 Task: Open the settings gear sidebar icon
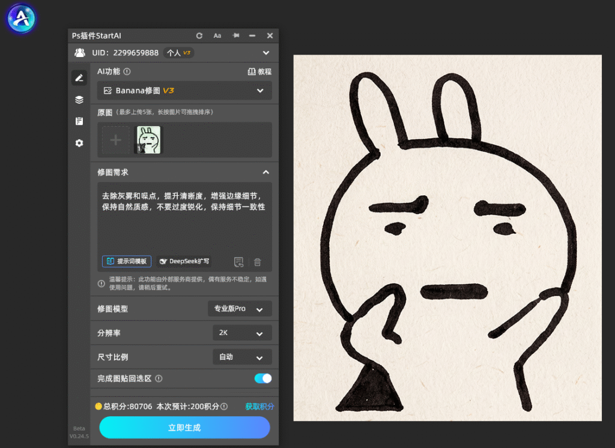click(x=79, y=143)
